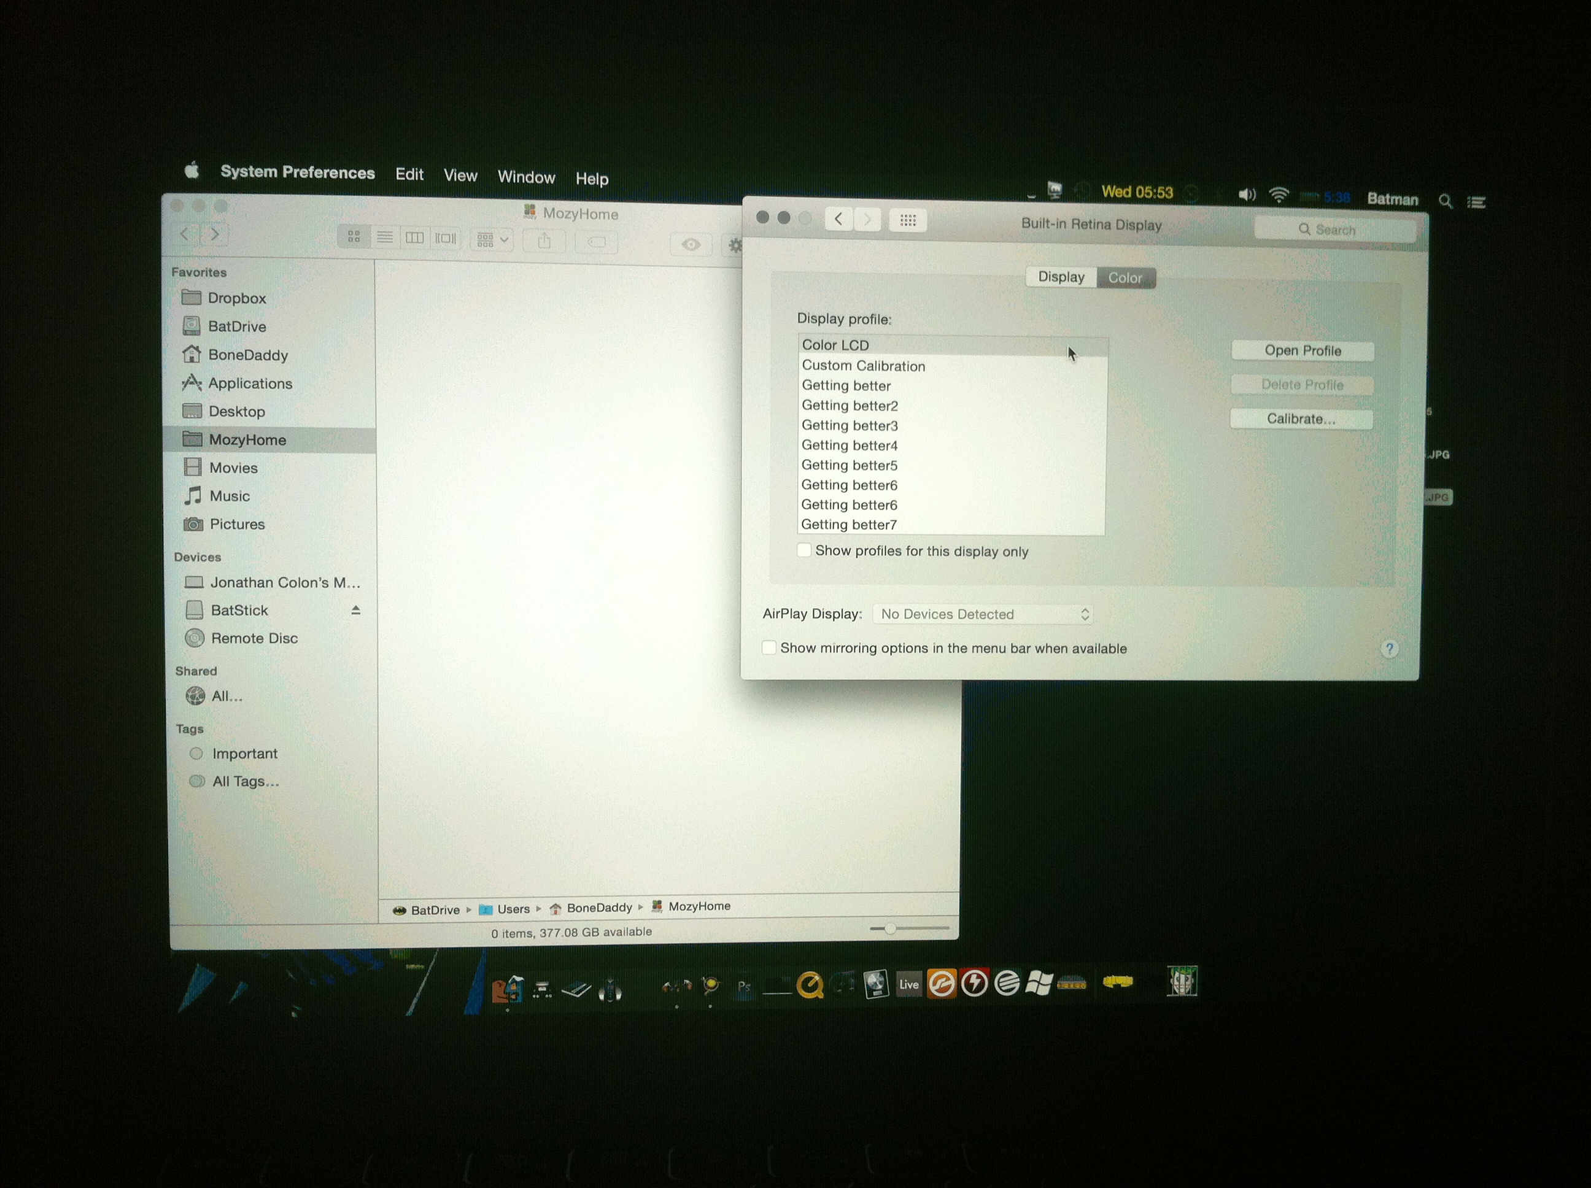Enable Show profiles for this display only

pos(804,551)
